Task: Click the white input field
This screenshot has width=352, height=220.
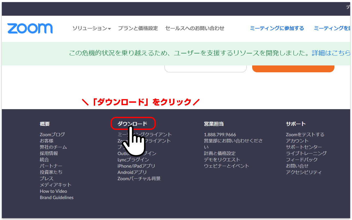Action: point(205,69)
